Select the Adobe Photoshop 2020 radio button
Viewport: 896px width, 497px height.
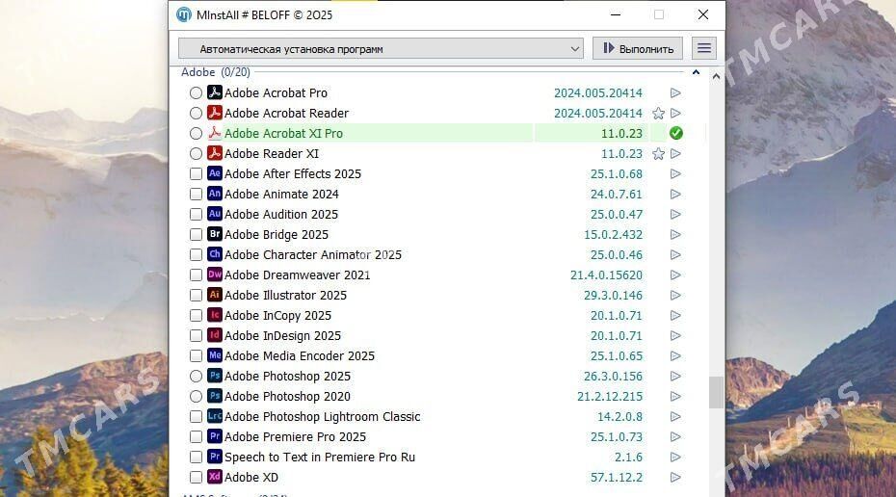coord(196,397)
